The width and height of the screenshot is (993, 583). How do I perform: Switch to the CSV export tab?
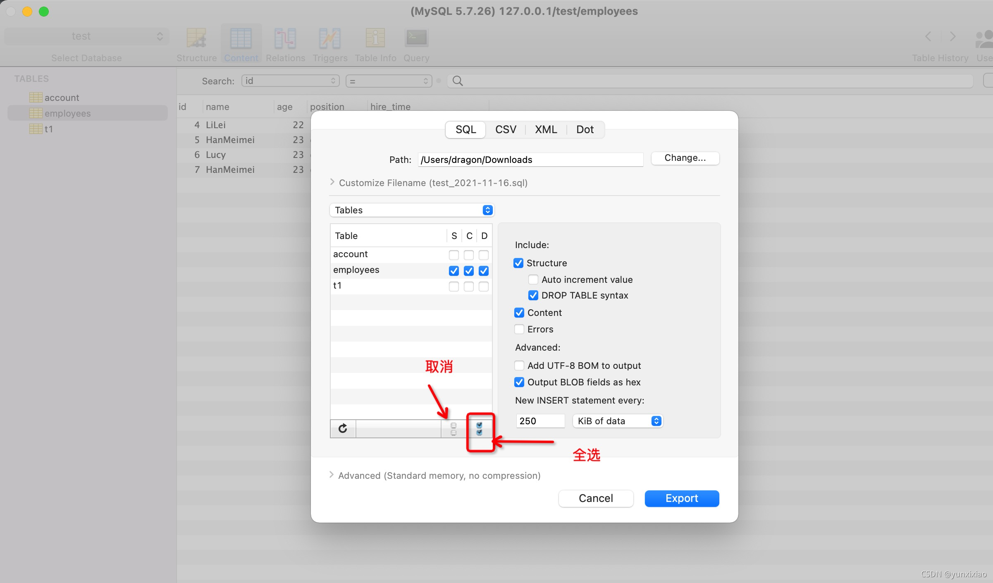[505, 129]
